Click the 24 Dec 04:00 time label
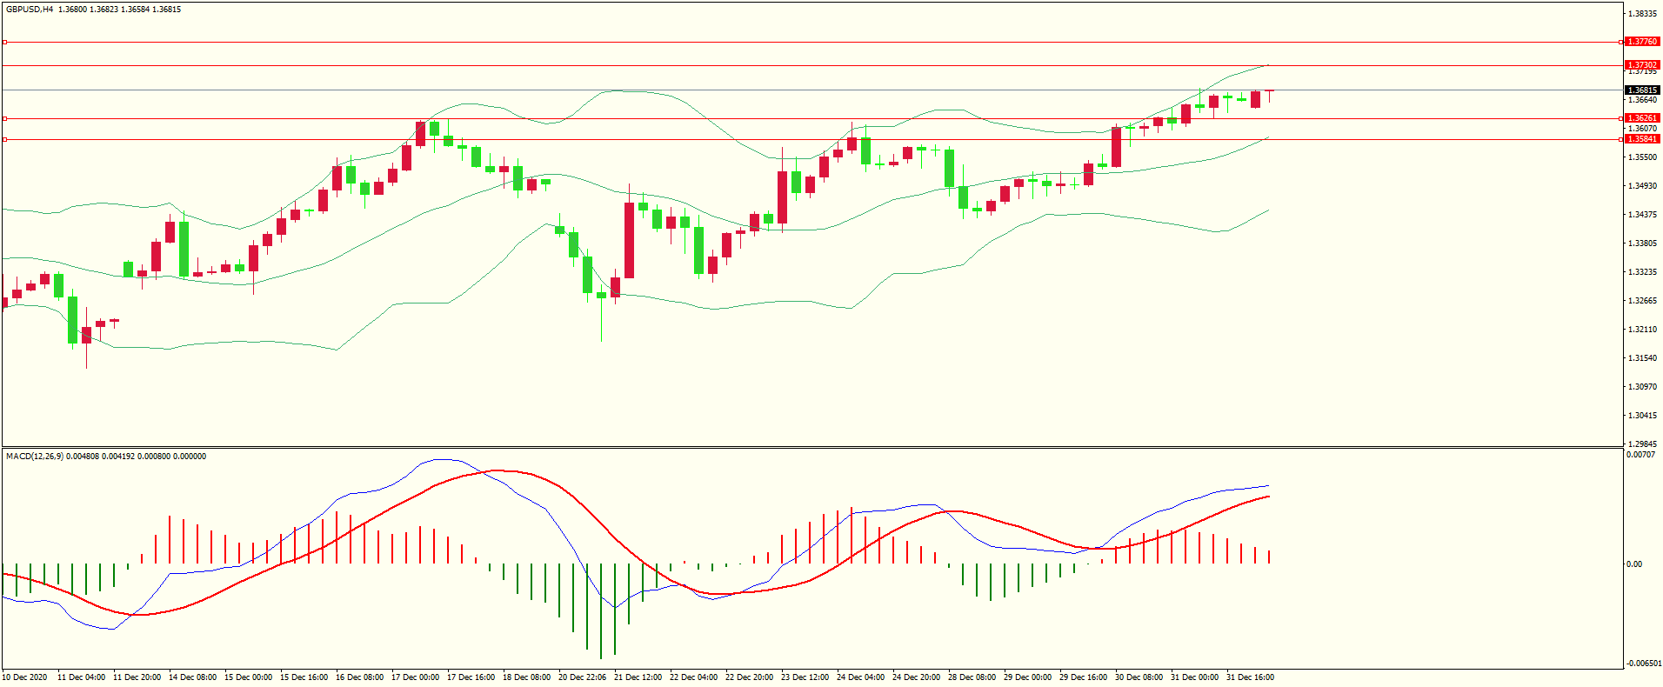 (860, 677)
